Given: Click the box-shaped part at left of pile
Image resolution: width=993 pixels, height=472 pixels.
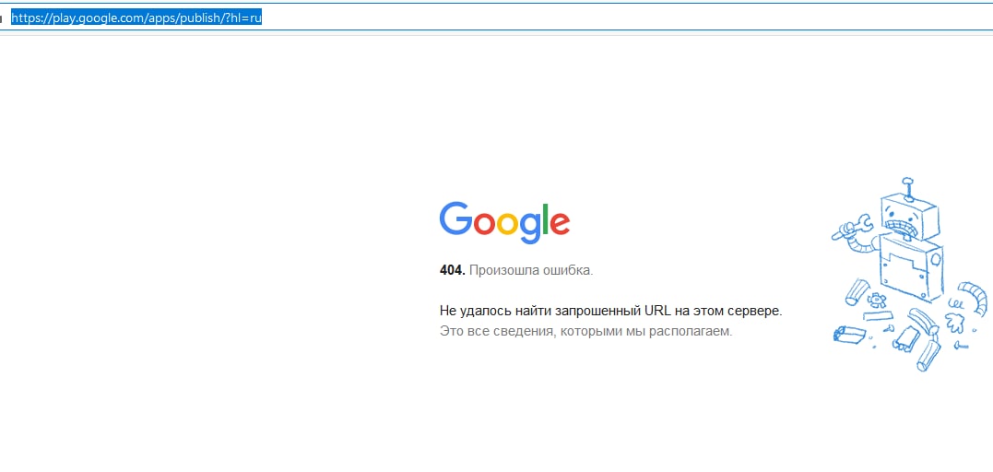Looking at the screenshot, I should point(848,334).
